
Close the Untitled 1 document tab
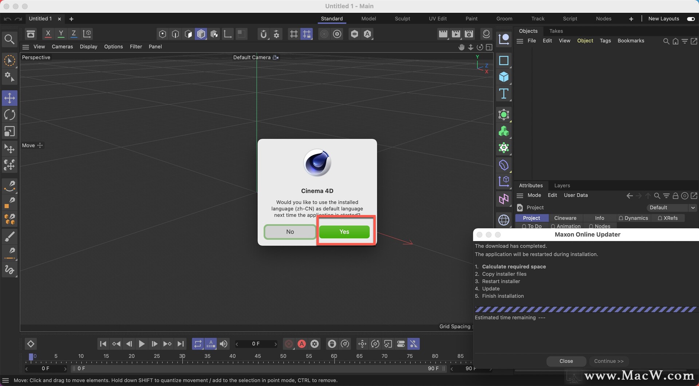pos(59,19)
